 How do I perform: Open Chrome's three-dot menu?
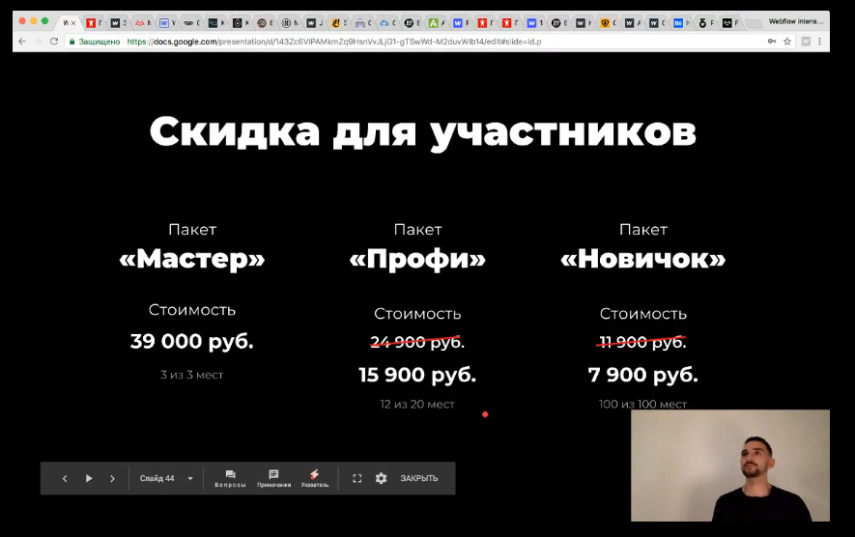[821, 42]
